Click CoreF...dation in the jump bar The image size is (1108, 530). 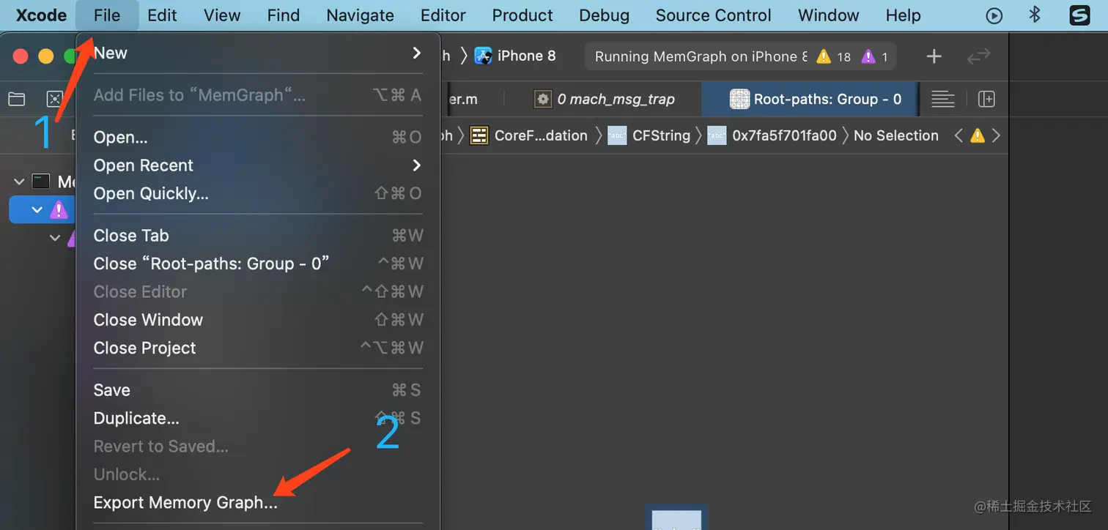(529, 135)
